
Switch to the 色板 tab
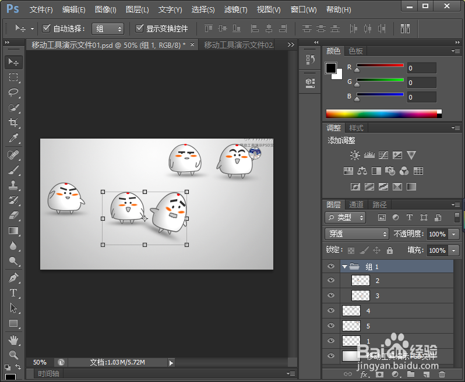click(355, 51)
